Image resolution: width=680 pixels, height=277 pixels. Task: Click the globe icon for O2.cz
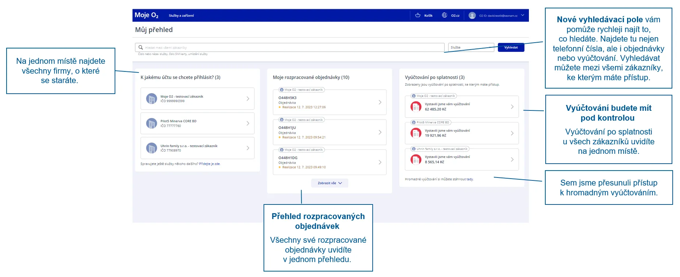click(444, 15)
